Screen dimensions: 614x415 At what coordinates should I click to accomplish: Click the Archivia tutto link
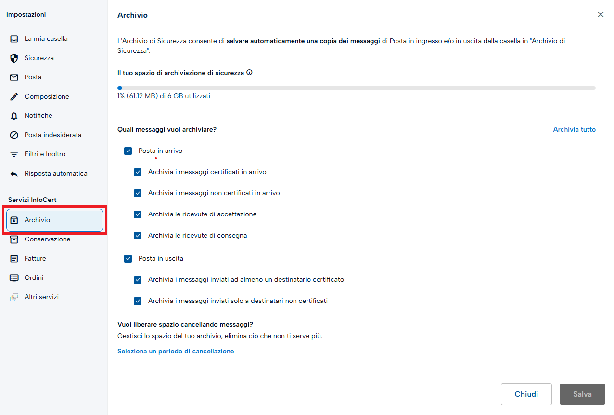pyautogui.click(x=574, y=129)
